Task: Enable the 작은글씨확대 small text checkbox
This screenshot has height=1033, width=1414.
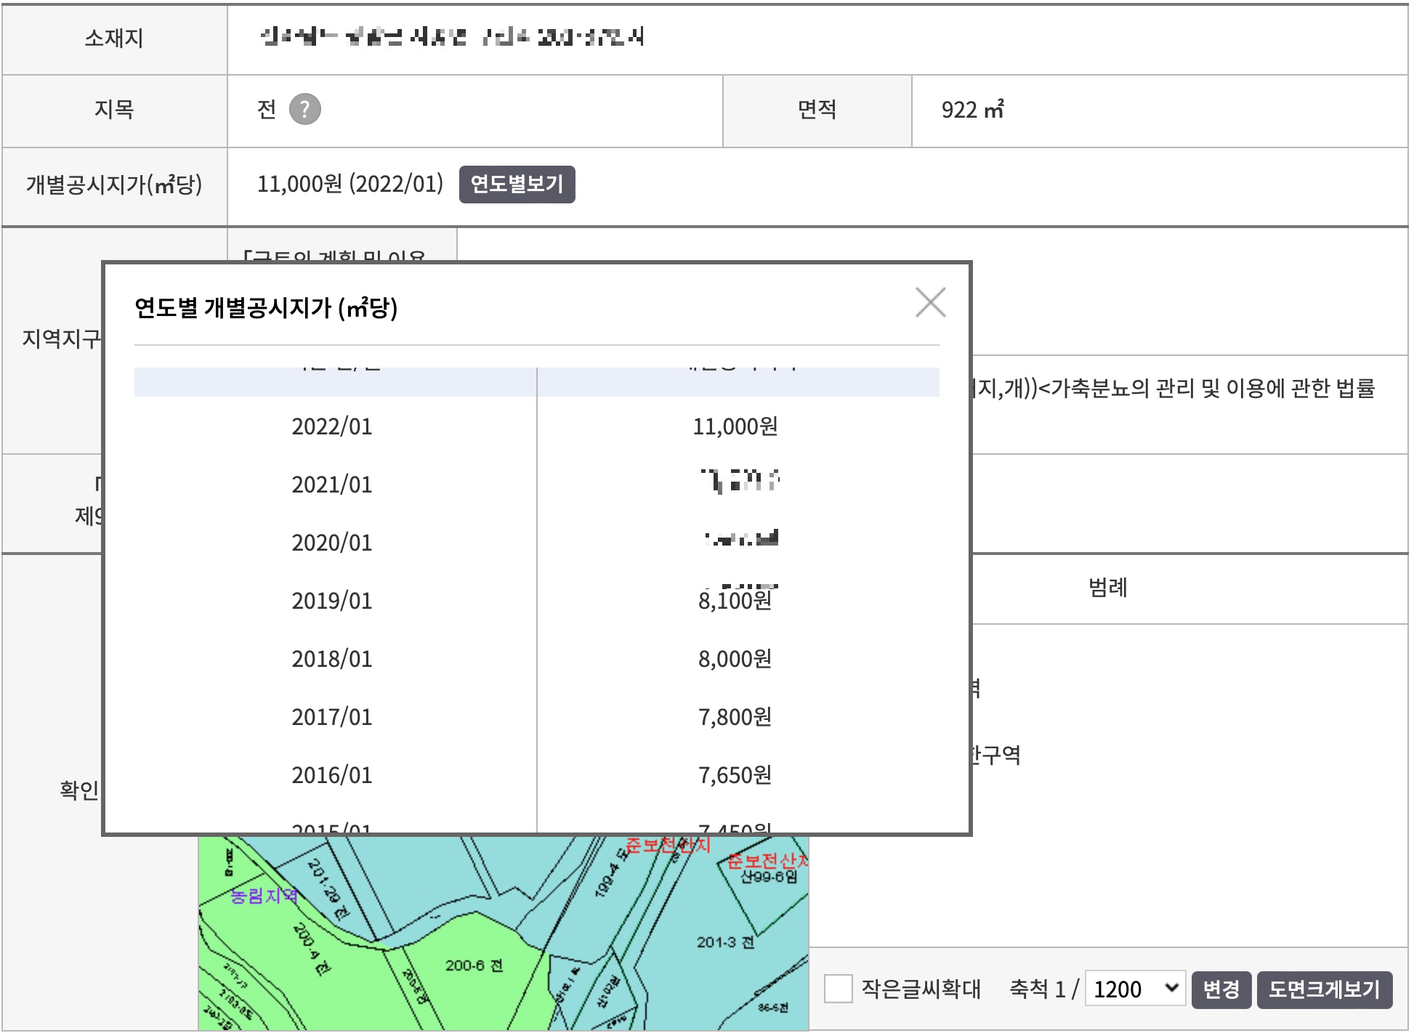Action: [x=839, y=989]
